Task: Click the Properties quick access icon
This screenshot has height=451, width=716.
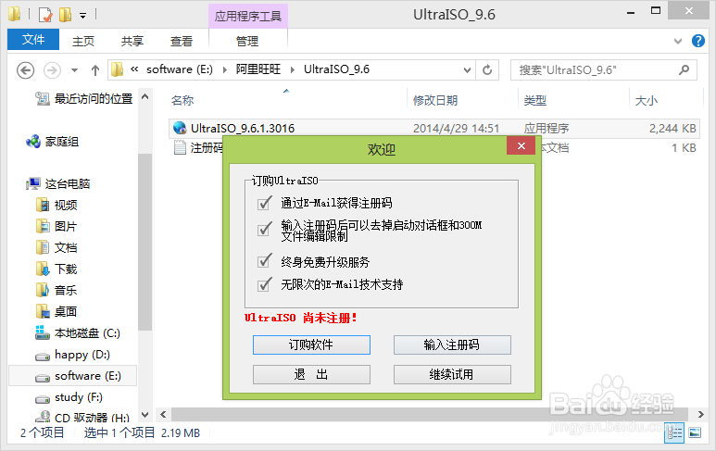Action: [x=45, y=15]
